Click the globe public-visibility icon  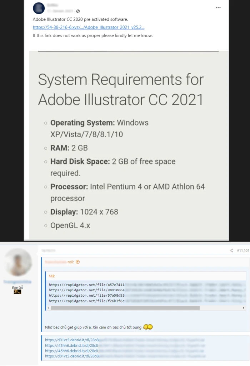pyautogui.click(x=78, y=11)
